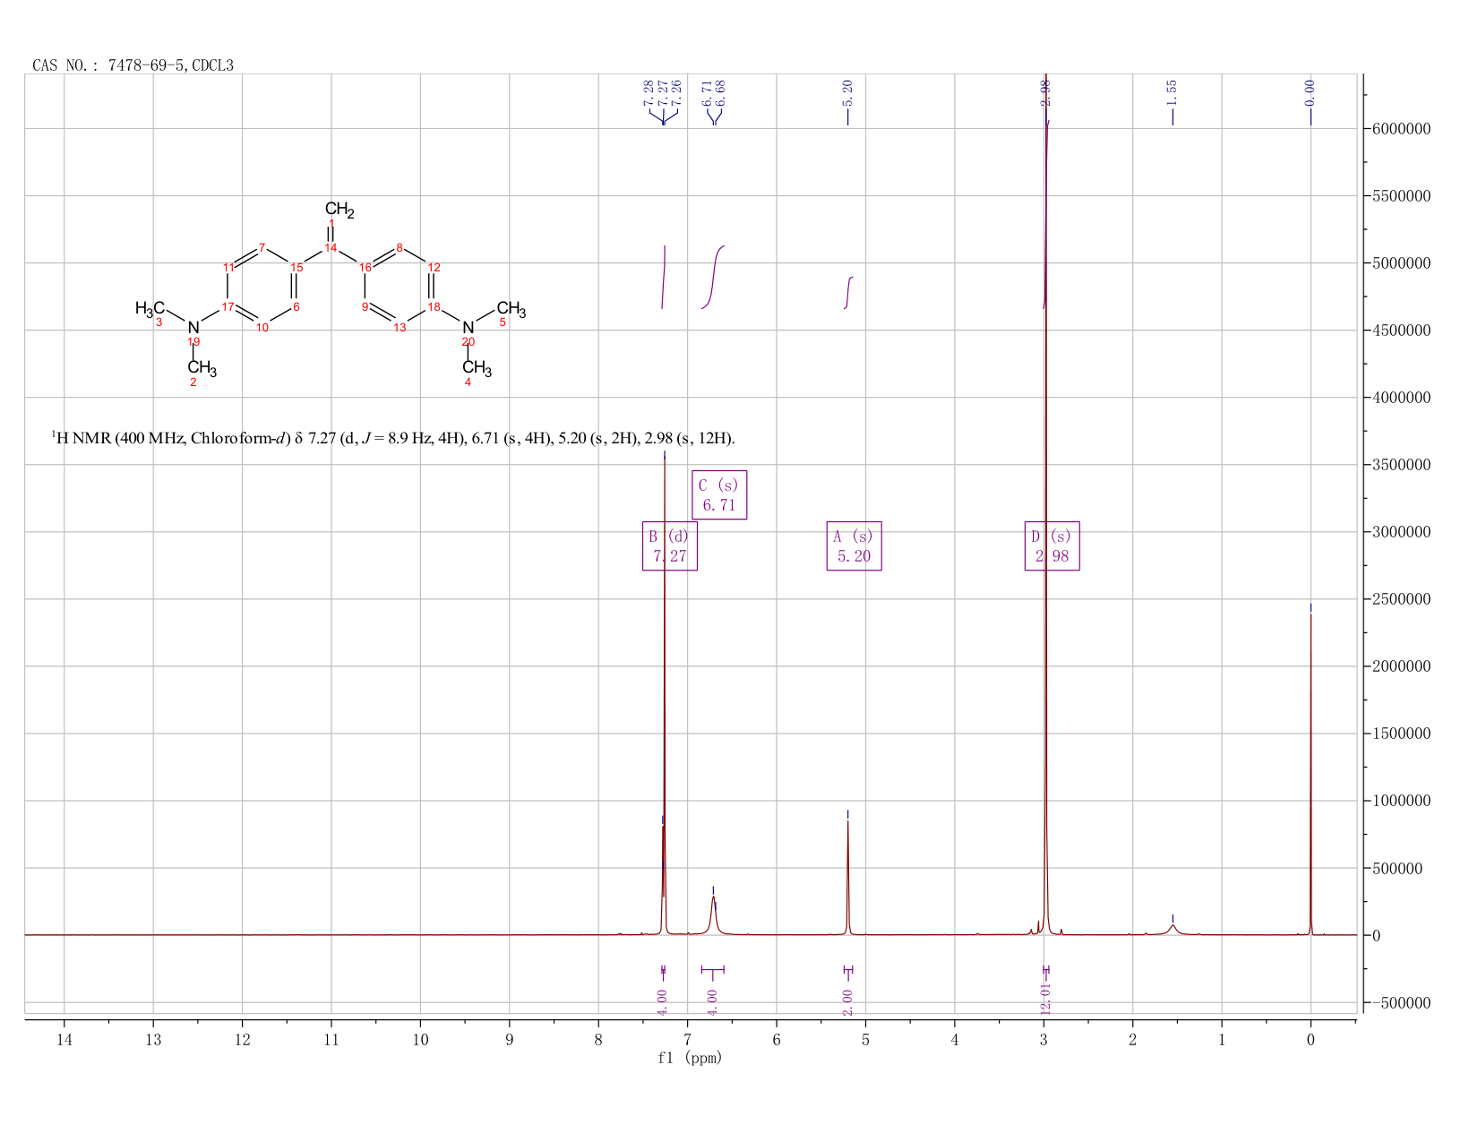1478x1142 pixels.
Task: Click the y-axis label 6000000
Action: pyautogui.click(x=1401, y=129)
